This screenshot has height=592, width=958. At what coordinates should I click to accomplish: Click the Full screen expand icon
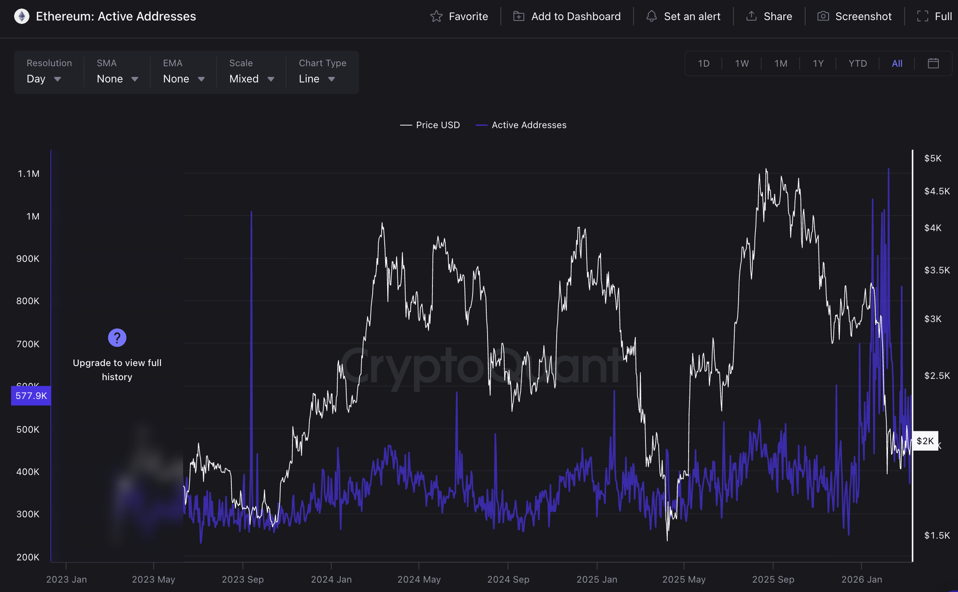(923, 16)
